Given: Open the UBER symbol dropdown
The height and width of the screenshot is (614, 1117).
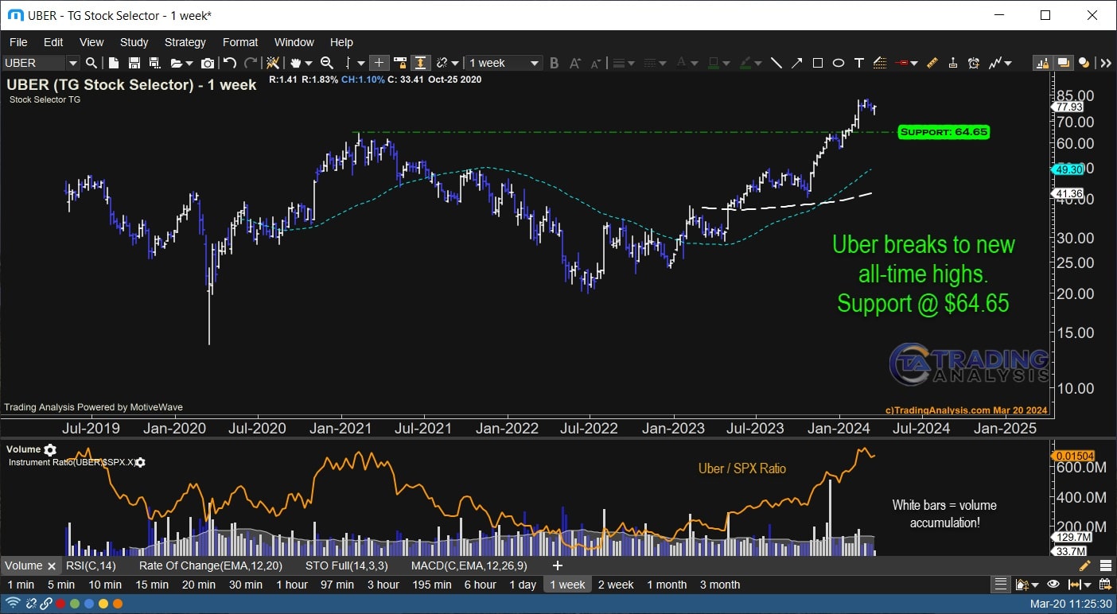Looking at the screenshot, I should pyautogui.click(x=72, y=63).
